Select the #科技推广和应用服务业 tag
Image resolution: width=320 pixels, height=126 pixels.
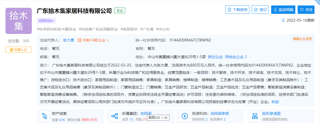[98, 29]
